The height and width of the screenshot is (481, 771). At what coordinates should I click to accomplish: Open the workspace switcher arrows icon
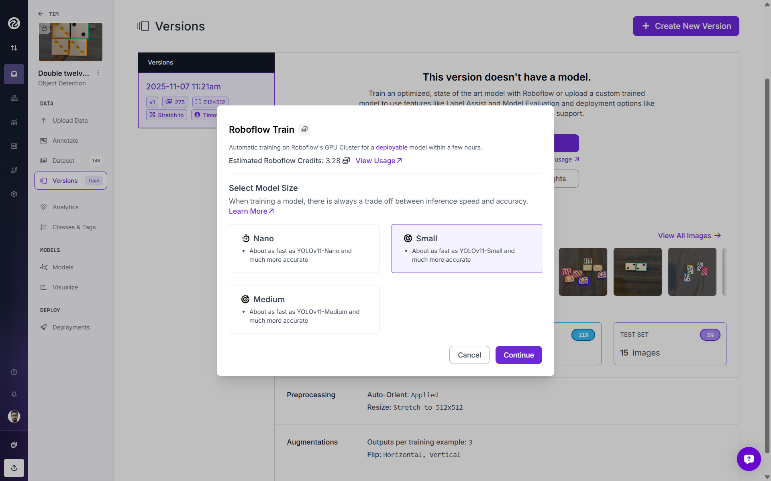[14, 48]
